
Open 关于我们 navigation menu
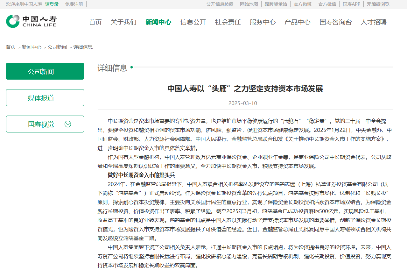(123, 22)
